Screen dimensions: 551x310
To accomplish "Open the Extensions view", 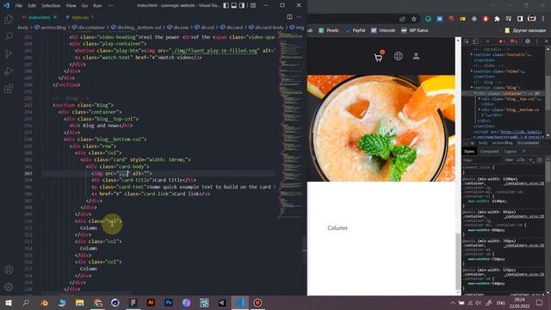I will [9, 88].
